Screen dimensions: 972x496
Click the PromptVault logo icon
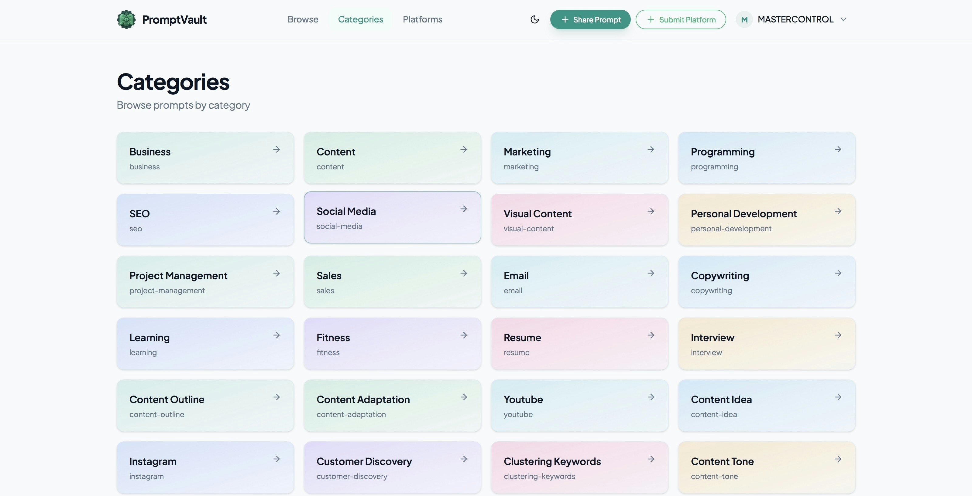tap(126, 19)
